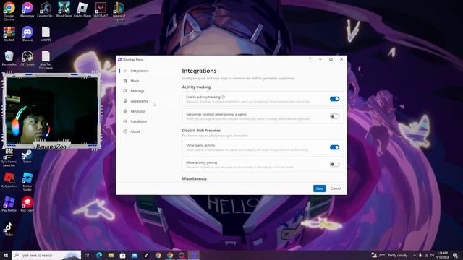Select the Blood Strike desktop icon
Image resolution: width=463 pixels, height=260 pixels.
click(x=64, y=9)
